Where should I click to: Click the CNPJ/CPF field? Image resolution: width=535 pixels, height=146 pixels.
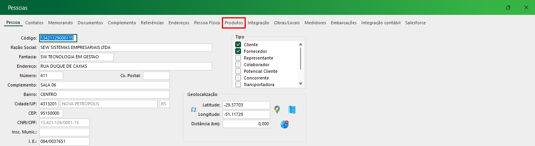point(64,123)
